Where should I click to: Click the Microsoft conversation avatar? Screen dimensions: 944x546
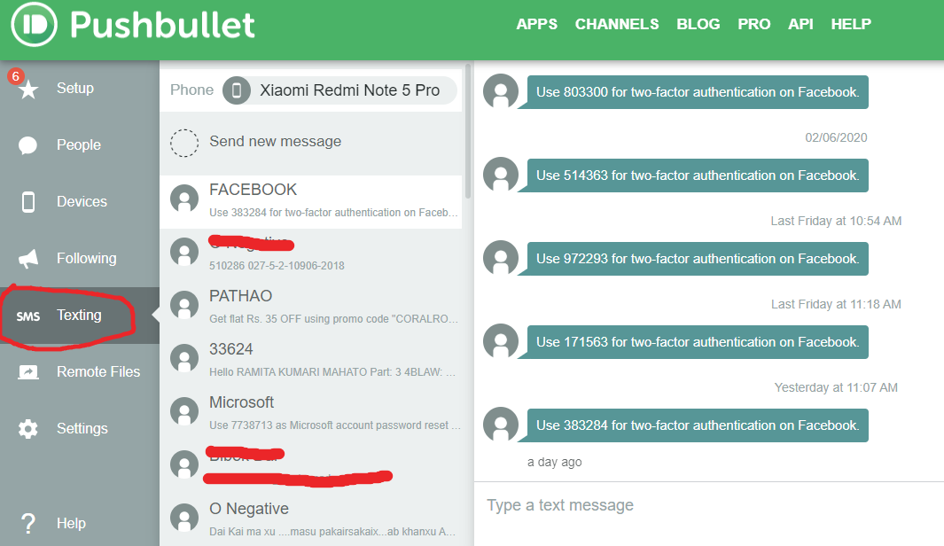184,411
